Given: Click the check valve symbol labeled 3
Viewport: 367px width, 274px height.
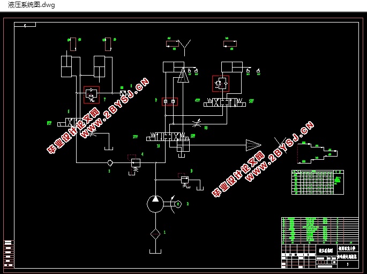Looking at the screenshot, I should coord(109,162).
